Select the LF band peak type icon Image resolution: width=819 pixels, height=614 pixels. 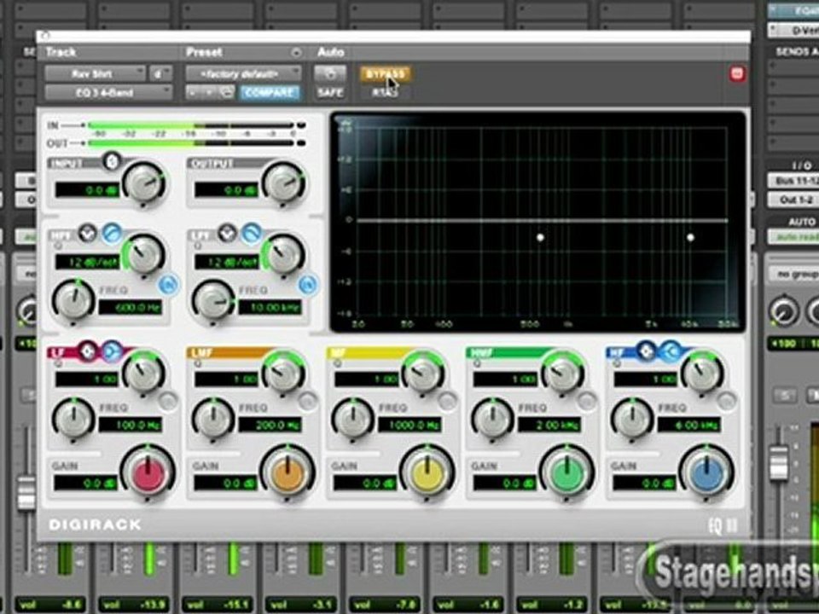coord(88,350)
